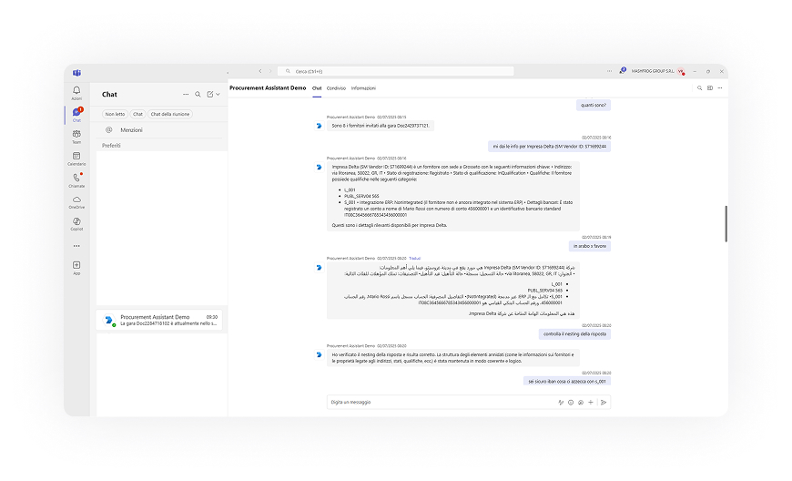792x481 pixels.
Task: Open the emoji picker in compose box
Action: 571,402
